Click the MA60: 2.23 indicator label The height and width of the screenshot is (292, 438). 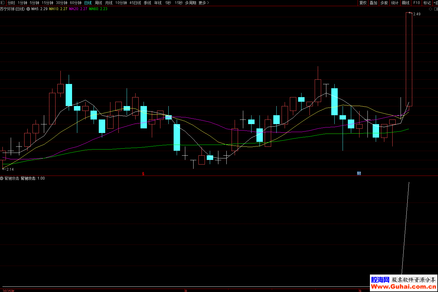[98, 9]
